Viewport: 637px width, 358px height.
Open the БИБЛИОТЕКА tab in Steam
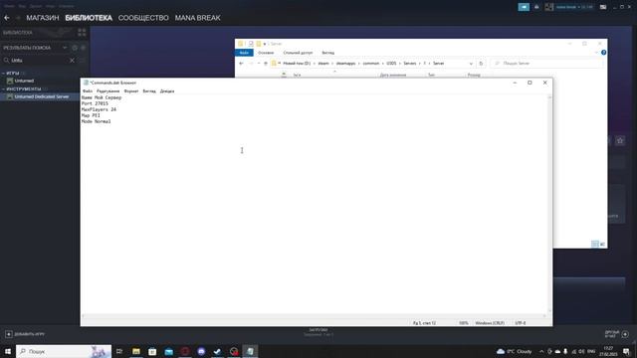click(x=89, y=18)
